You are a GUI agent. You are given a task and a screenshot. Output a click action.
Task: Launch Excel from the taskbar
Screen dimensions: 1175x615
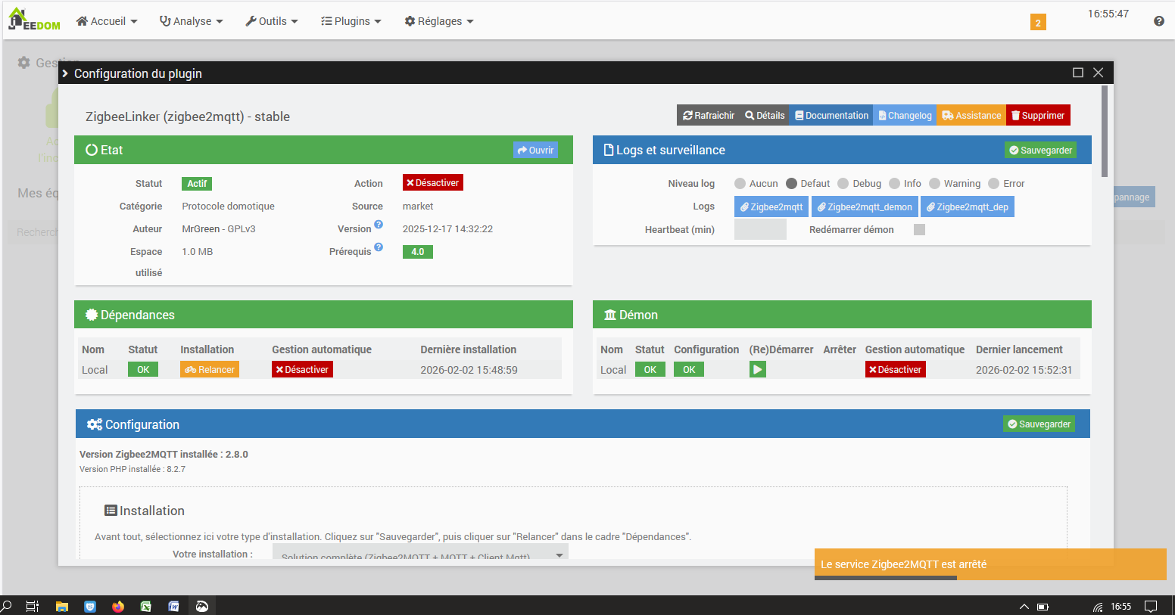coord(146,606)
